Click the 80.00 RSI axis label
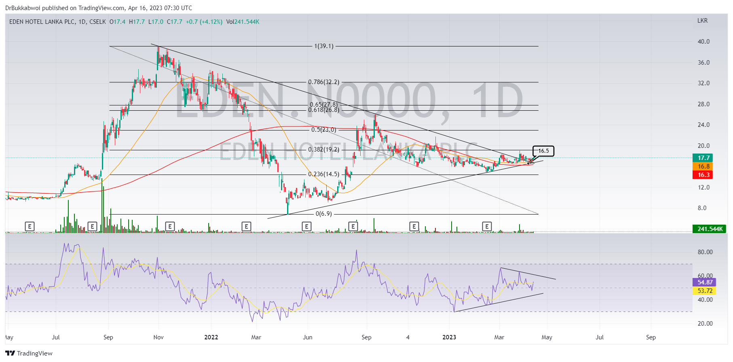 (x=705, y=252)
